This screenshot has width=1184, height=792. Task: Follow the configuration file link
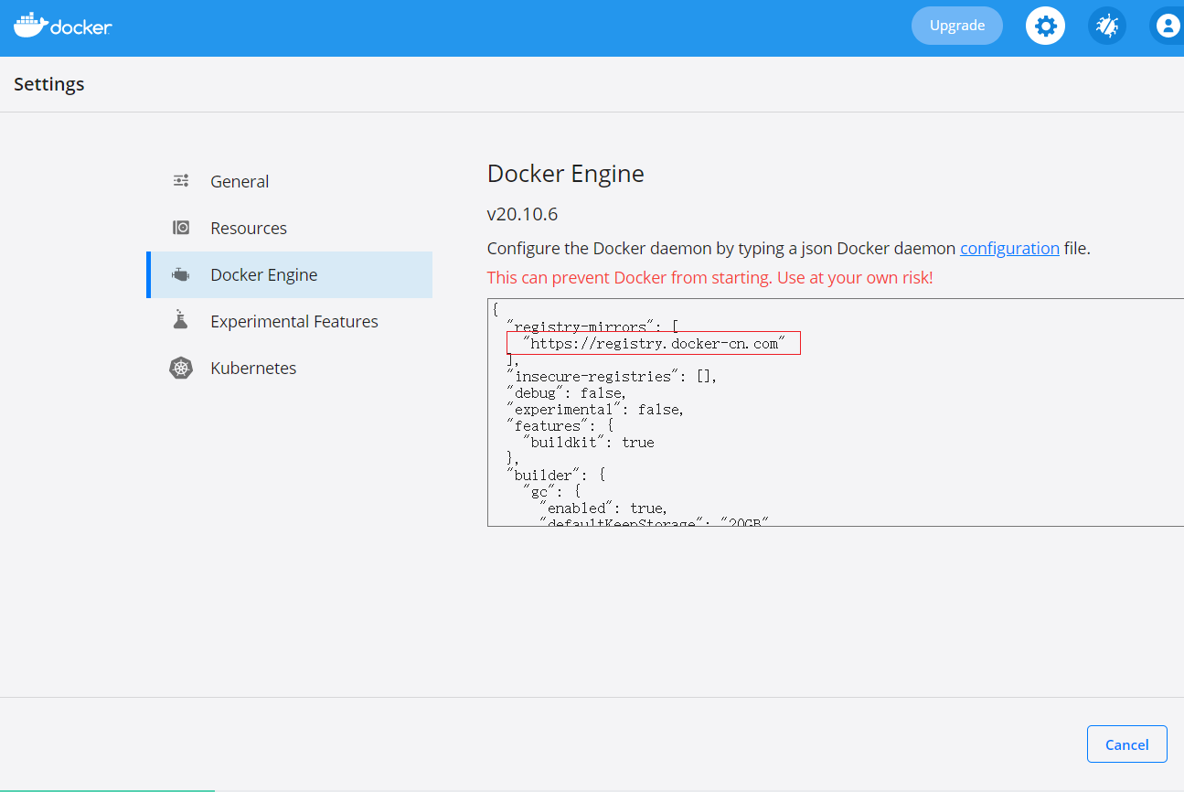click(1009, 248)
